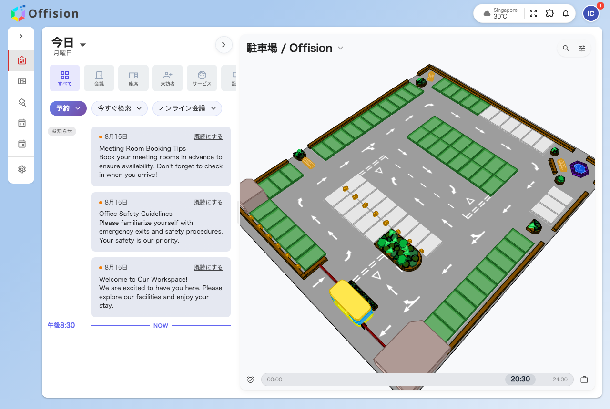Open settings gear in sidebar
The image size is (610, 409).
(x=21, y=169)
